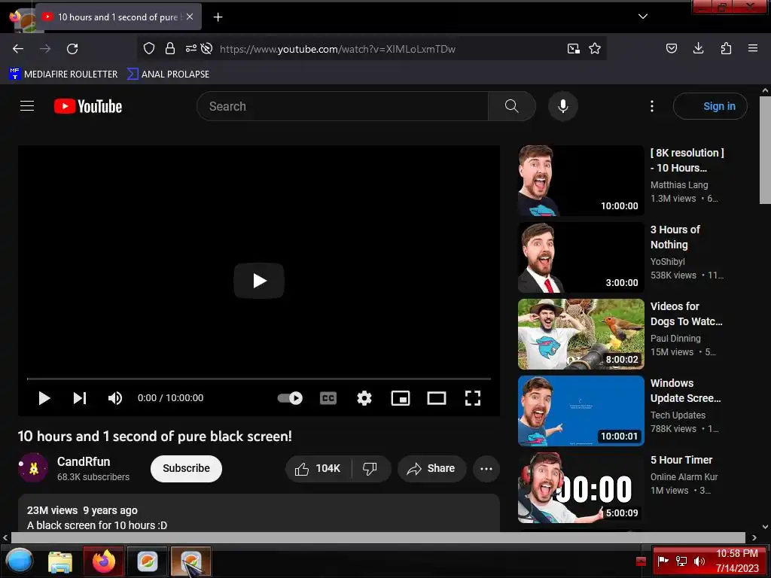Viewport: 771px width, 578px height.
Task: Click the video progress bar
Action: point(259,379)
